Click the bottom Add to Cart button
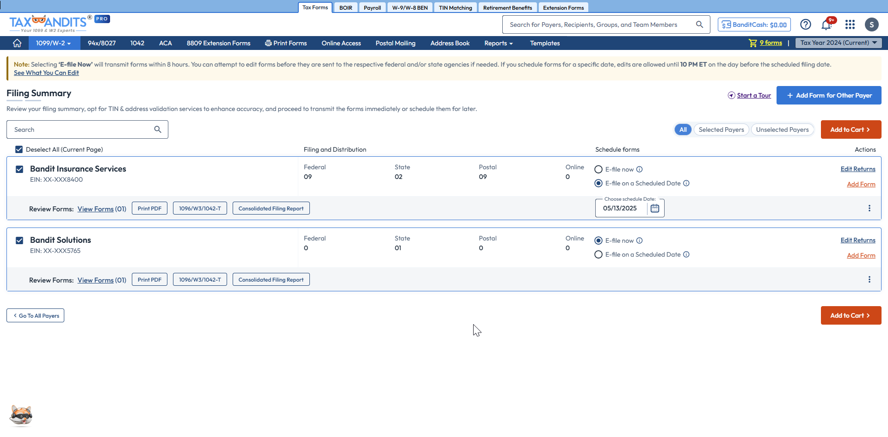This screenshot has height=437, width=888. [x=851, y=315]
